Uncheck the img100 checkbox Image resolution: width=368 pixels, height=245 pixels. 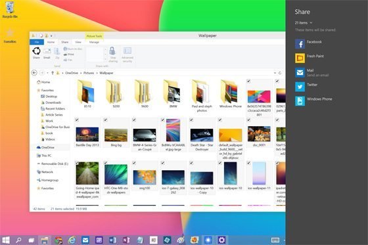(134, 163)
